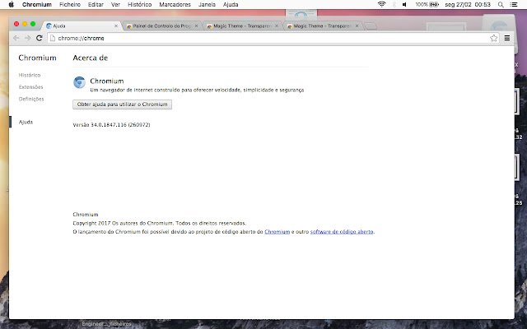Click the Acerca de heading
The image size is (527, 329).
pos(90,58)
